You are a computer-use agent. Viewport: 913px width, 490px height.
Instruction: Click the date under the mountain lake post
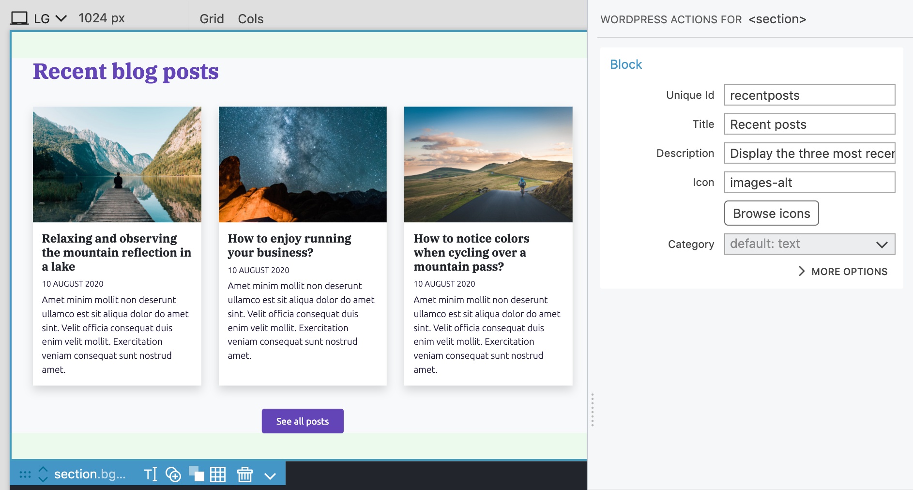(x=73, y=284)
